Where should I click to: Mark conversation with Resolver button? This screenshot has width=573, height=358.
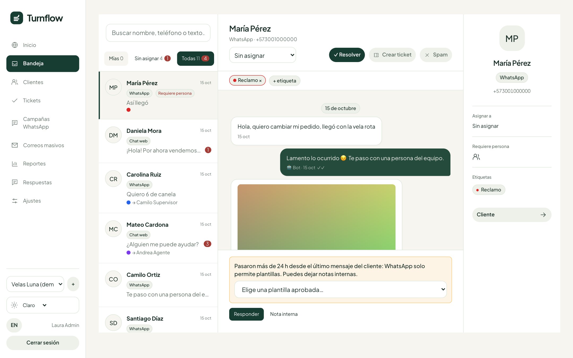click(x=347, y=55)
